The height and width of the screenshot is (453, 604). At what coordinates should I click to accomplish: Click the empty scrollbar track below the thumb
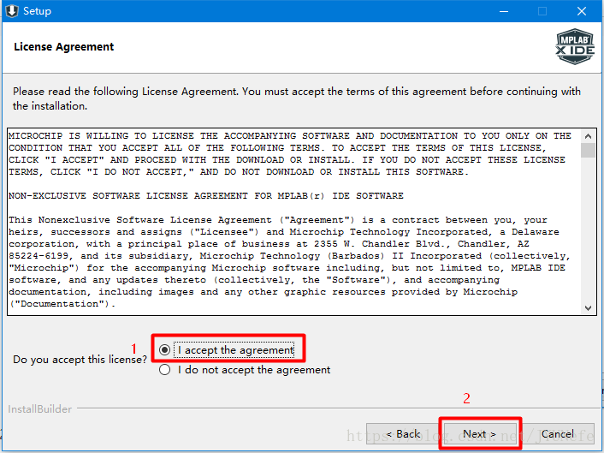588,231
